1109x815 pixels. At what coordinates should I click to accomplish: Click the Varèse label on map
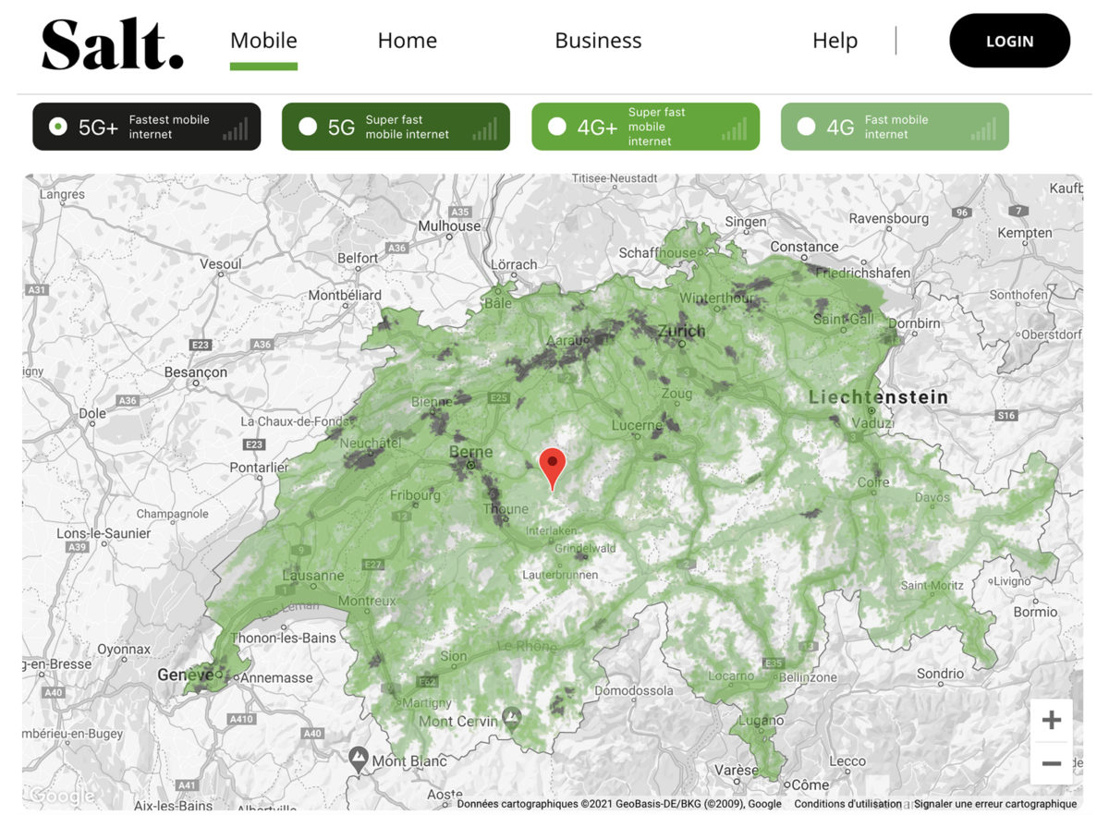click(737, 770)
